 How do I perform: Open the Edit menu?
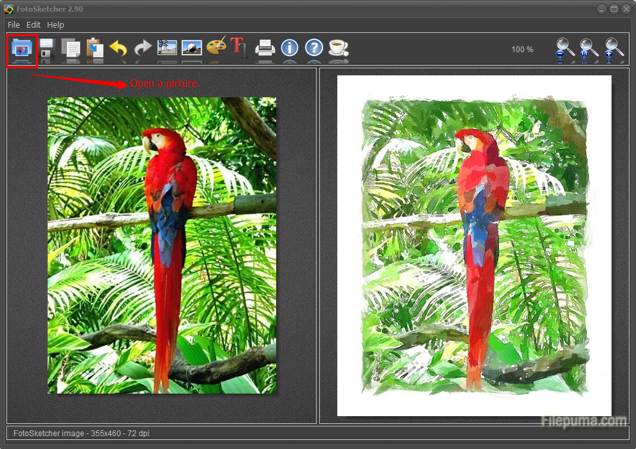pos(33,25)
